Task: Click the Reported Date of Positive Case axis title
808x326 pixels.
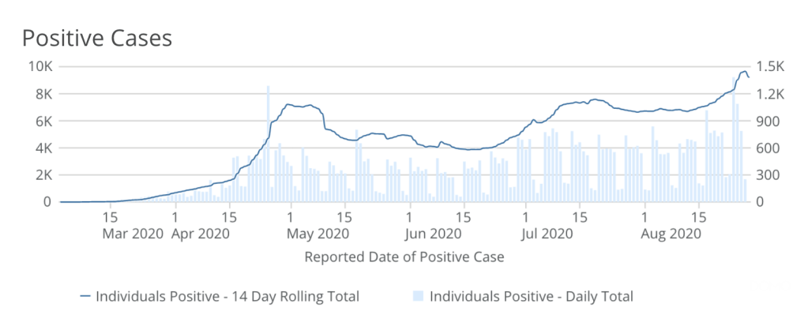Action: click(x=404, y=257)
